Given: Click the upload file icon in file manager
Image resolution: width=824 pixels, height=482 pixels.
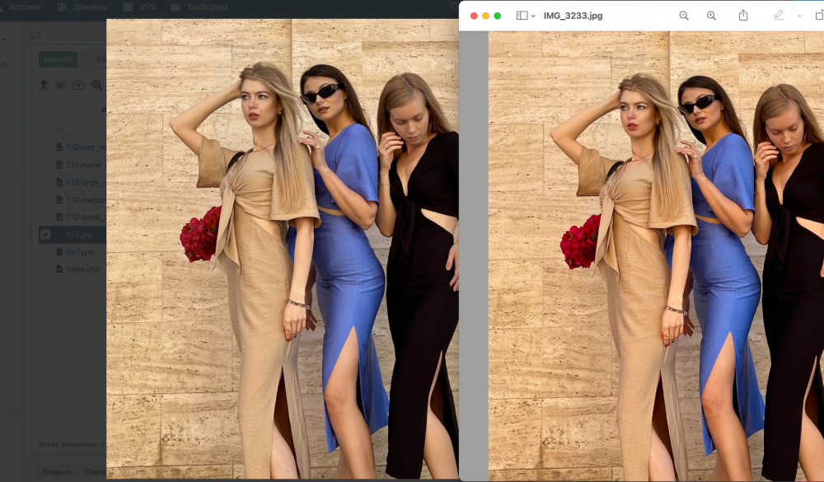Looking at the screenshot, I should tap(44, 85).
